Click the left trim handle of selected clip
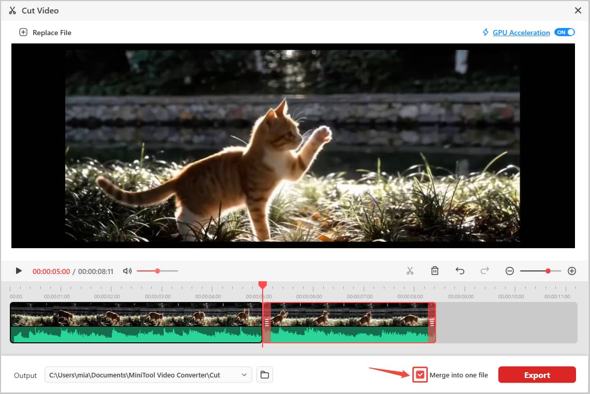 (267, 323)
